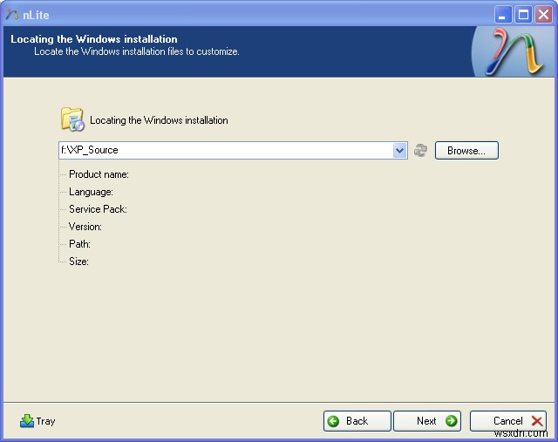Select the Version: row
The image size is (558, 442).
(85, 227)
